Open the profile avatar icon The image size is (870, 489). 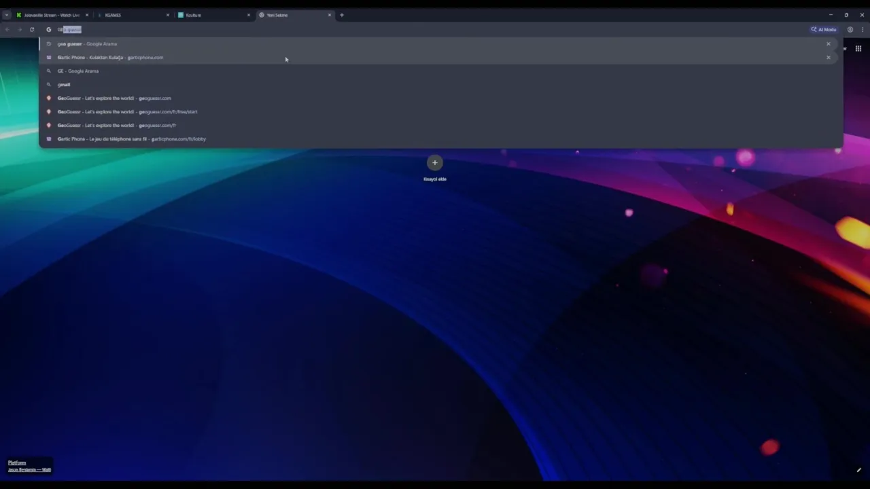click(x=850, y=30)
